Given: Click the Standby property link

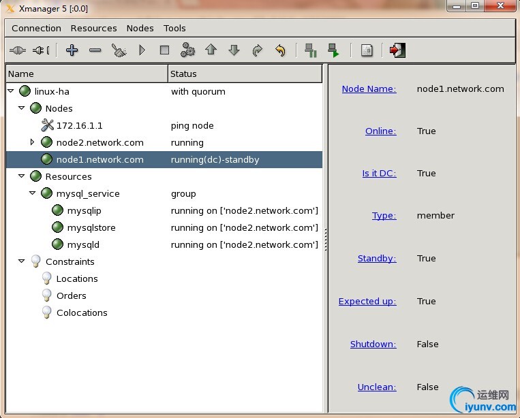Looking at the screenshot, I should point(376,258).
